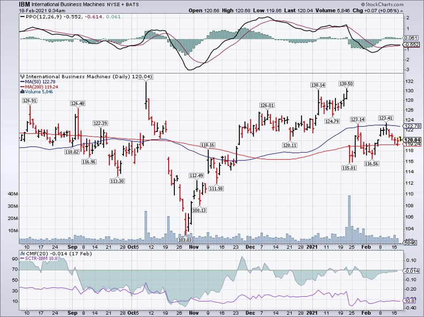Click the Low 119.86 header value
Image resolution: width=424 pixels, height=317 pixels.
267,11
